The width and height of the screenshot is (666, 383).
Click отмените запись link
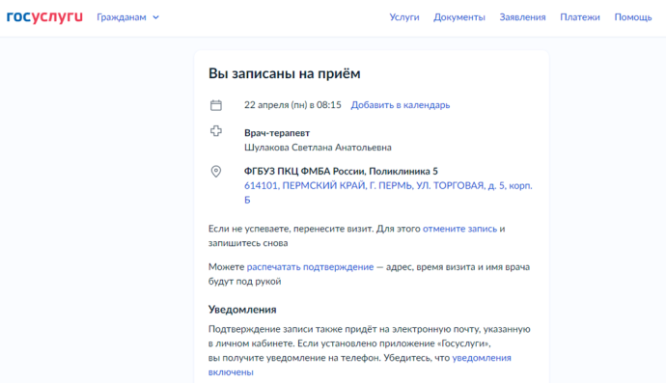coord(459,229)
